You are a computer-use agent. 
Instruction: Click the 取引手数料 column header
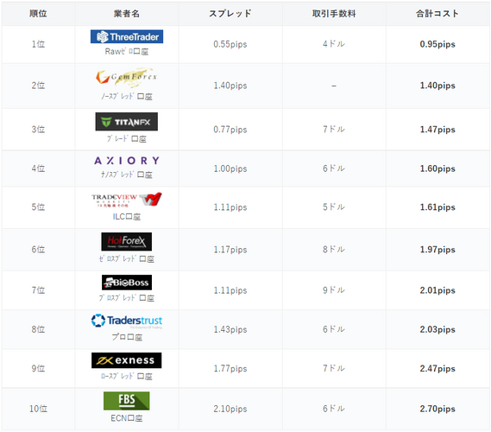tap(334, 14)
